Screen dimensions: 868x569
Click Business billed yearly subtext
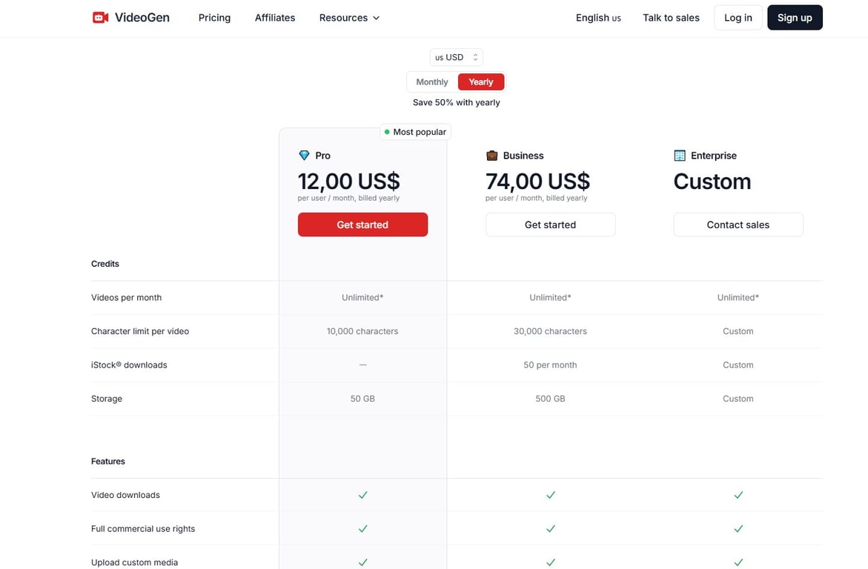pos(537,198)
